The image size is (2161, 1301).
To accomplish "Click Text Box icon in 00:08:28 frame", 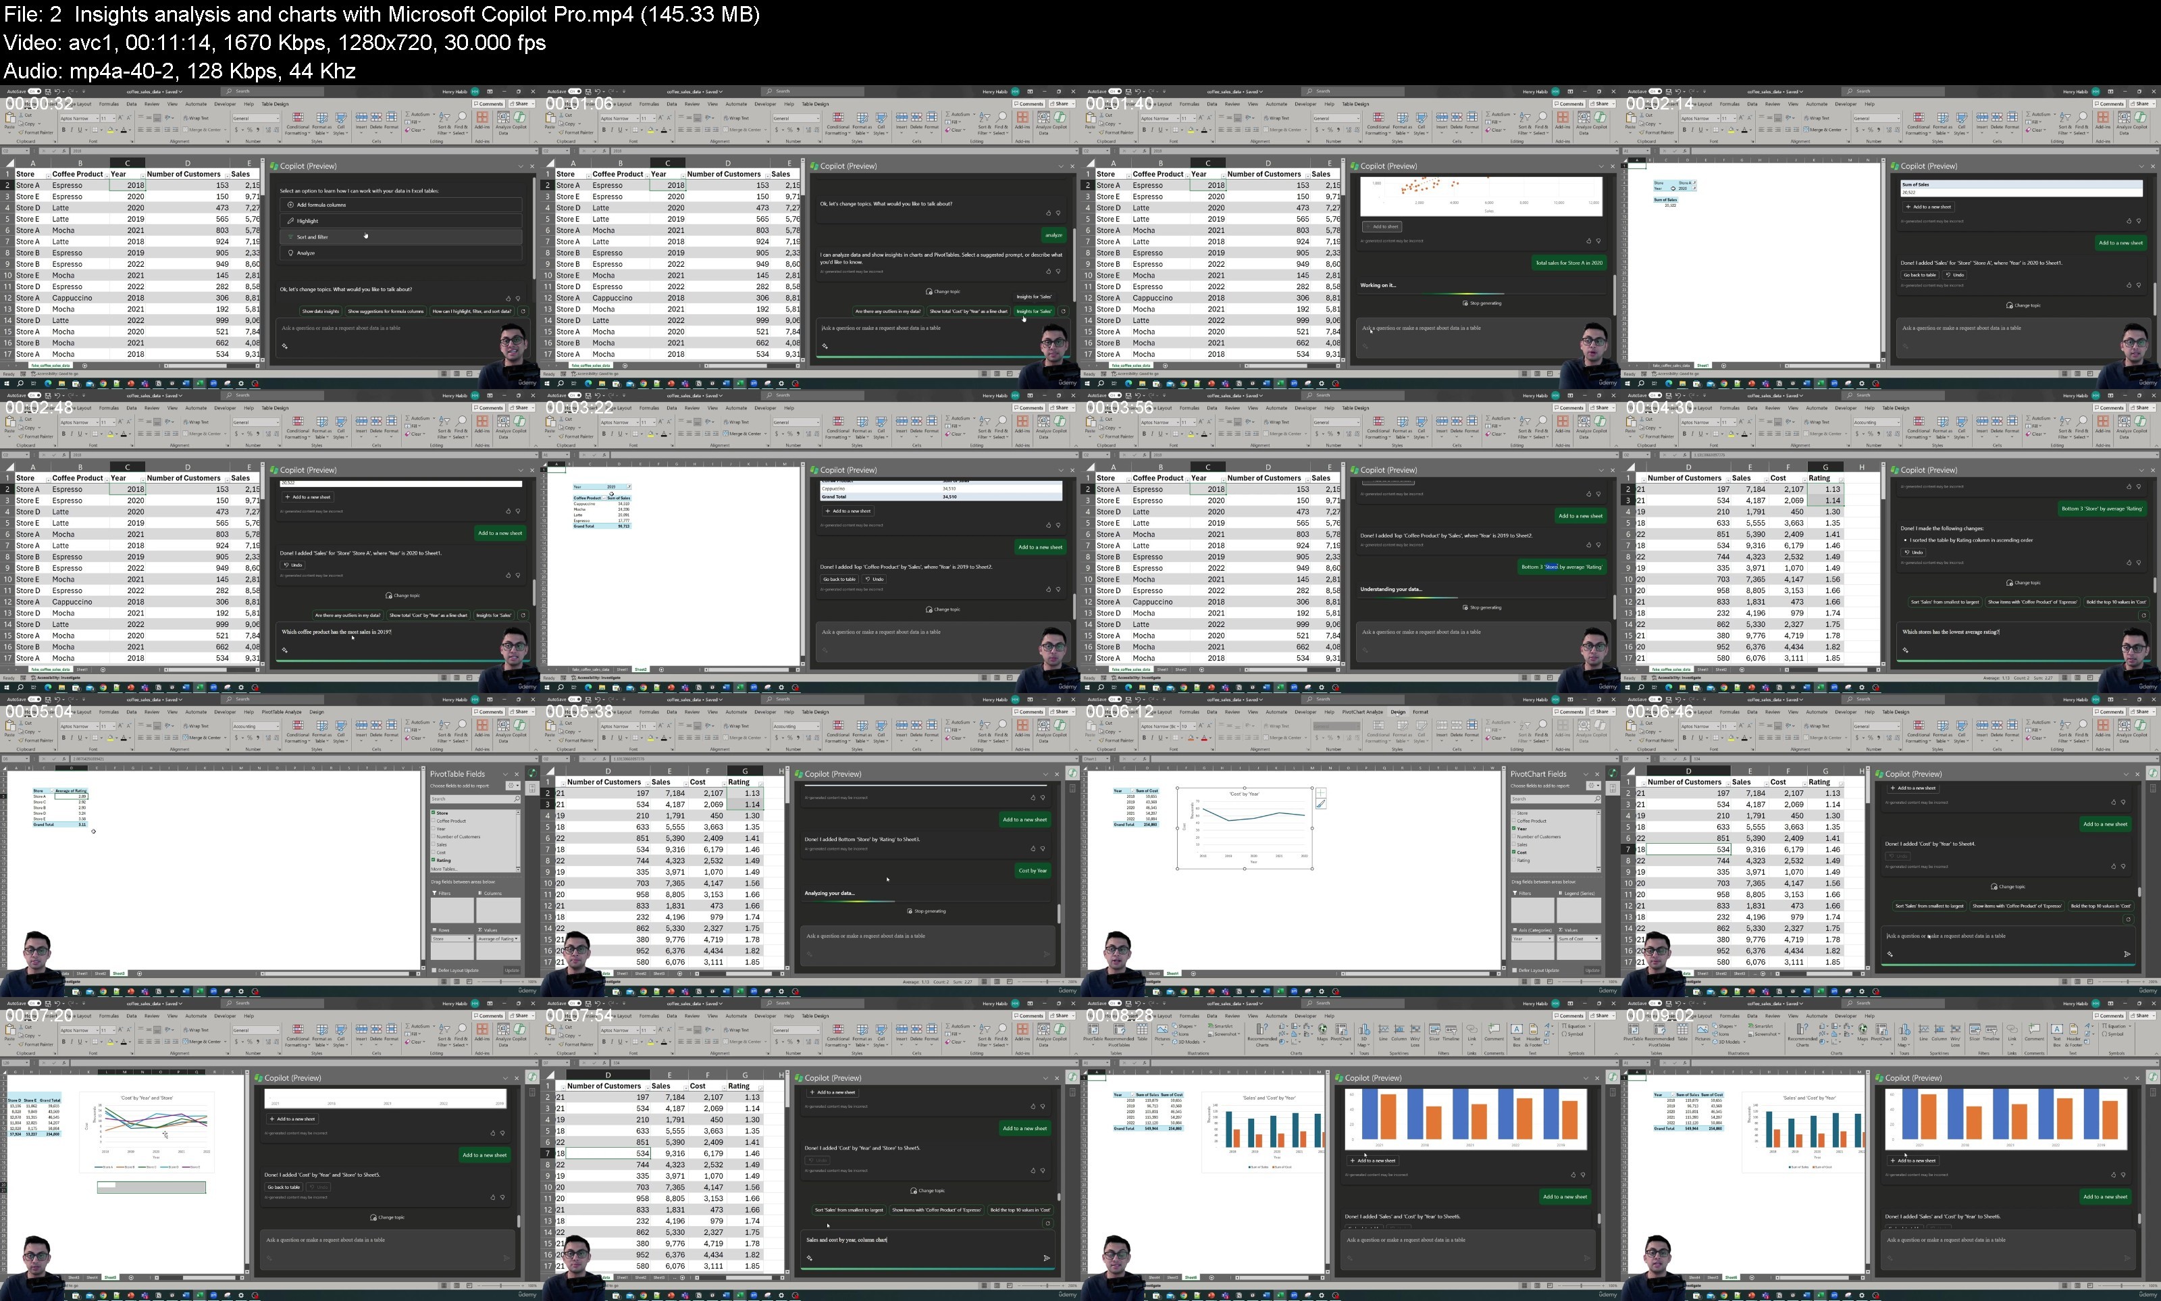I will coord(1517,1029).
